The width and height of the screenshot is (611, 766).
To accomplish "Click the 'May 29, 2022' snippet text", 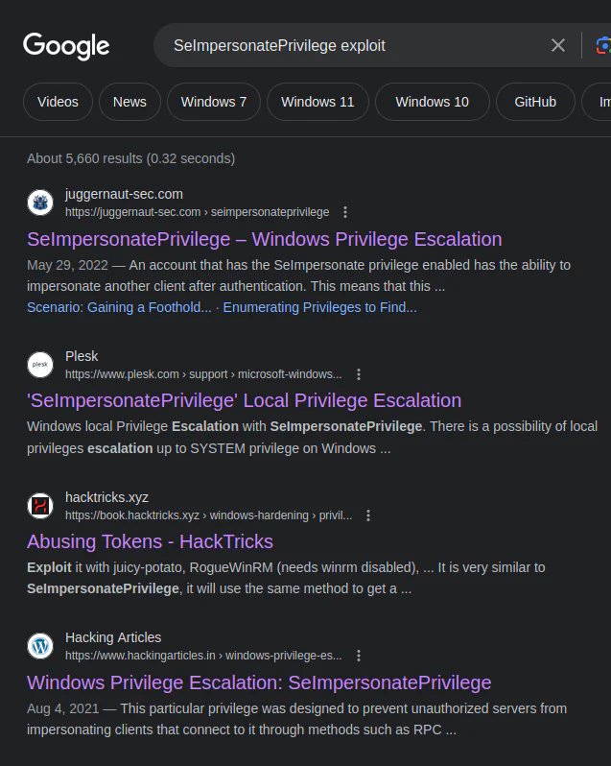I will tap(67, 265).
